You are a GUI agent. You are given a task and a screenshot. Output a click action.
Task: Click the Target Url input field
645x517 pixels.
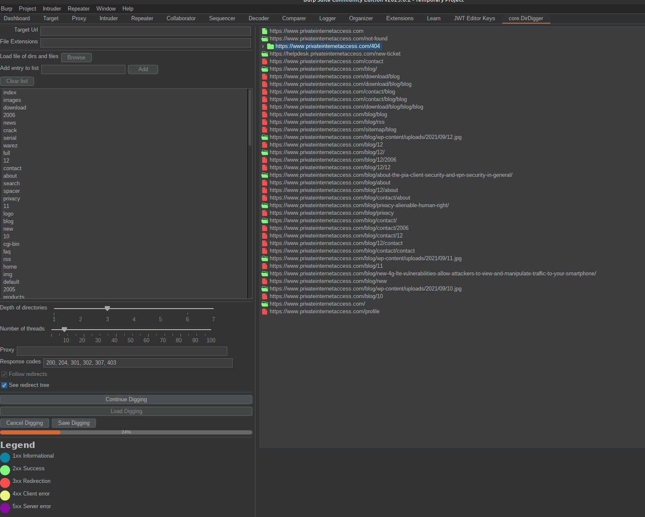(x=146, y=31)
